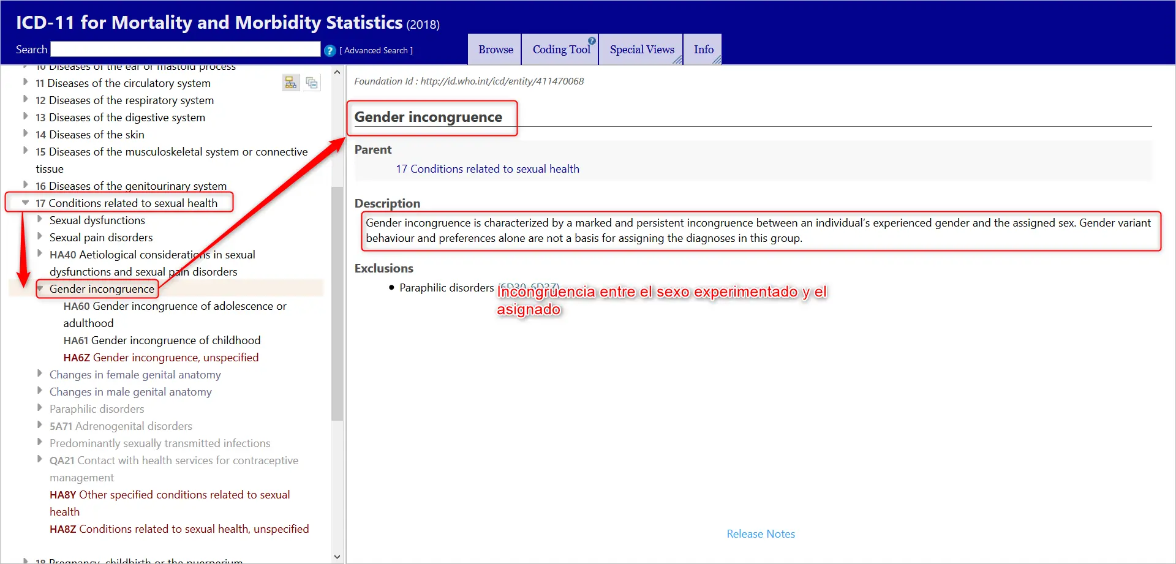Expand Changes in male genital anatomy arrow
This screenshot has width=1176, height=564.
tap(40, 391)
